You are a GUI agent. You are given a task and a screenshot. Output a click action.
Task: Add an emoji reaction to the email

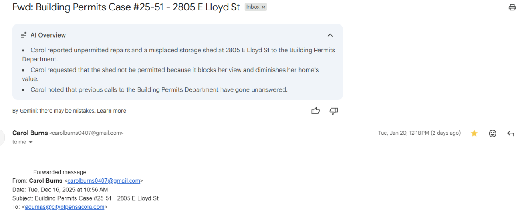pos(493,133)
